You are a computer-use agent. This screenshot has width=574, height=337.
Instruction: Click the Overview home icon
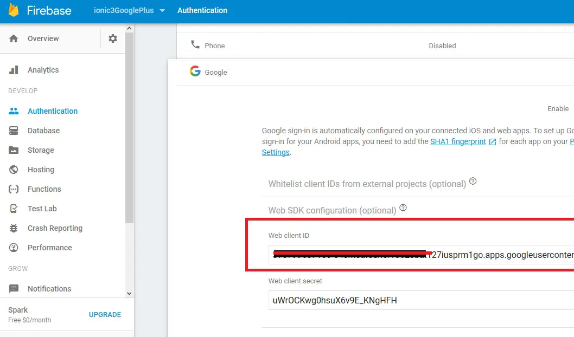pos(14,38)
